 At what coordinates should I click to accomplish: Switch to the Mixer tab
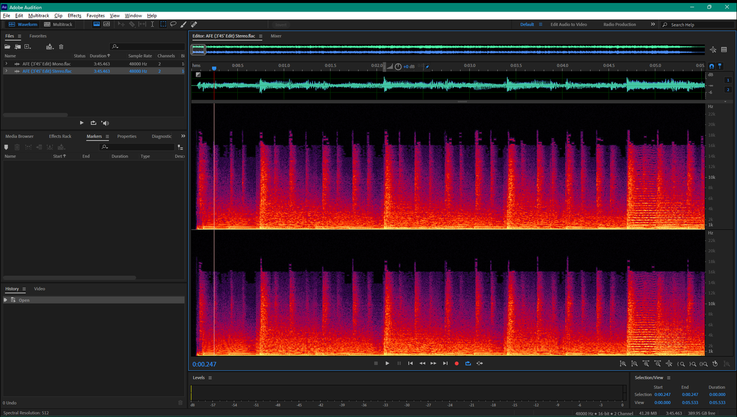pos(276,36)
